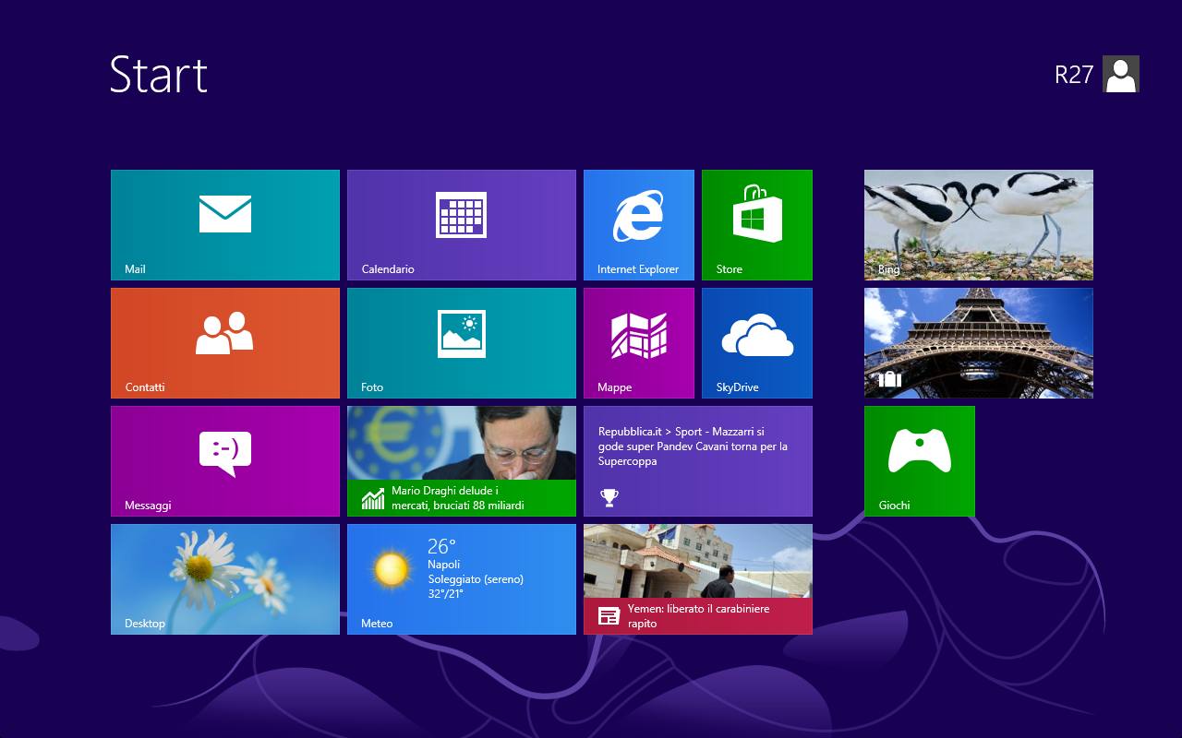Click the finance chart icon on Draghi tile
1182x738 pixels.
[x=373, y=499]
